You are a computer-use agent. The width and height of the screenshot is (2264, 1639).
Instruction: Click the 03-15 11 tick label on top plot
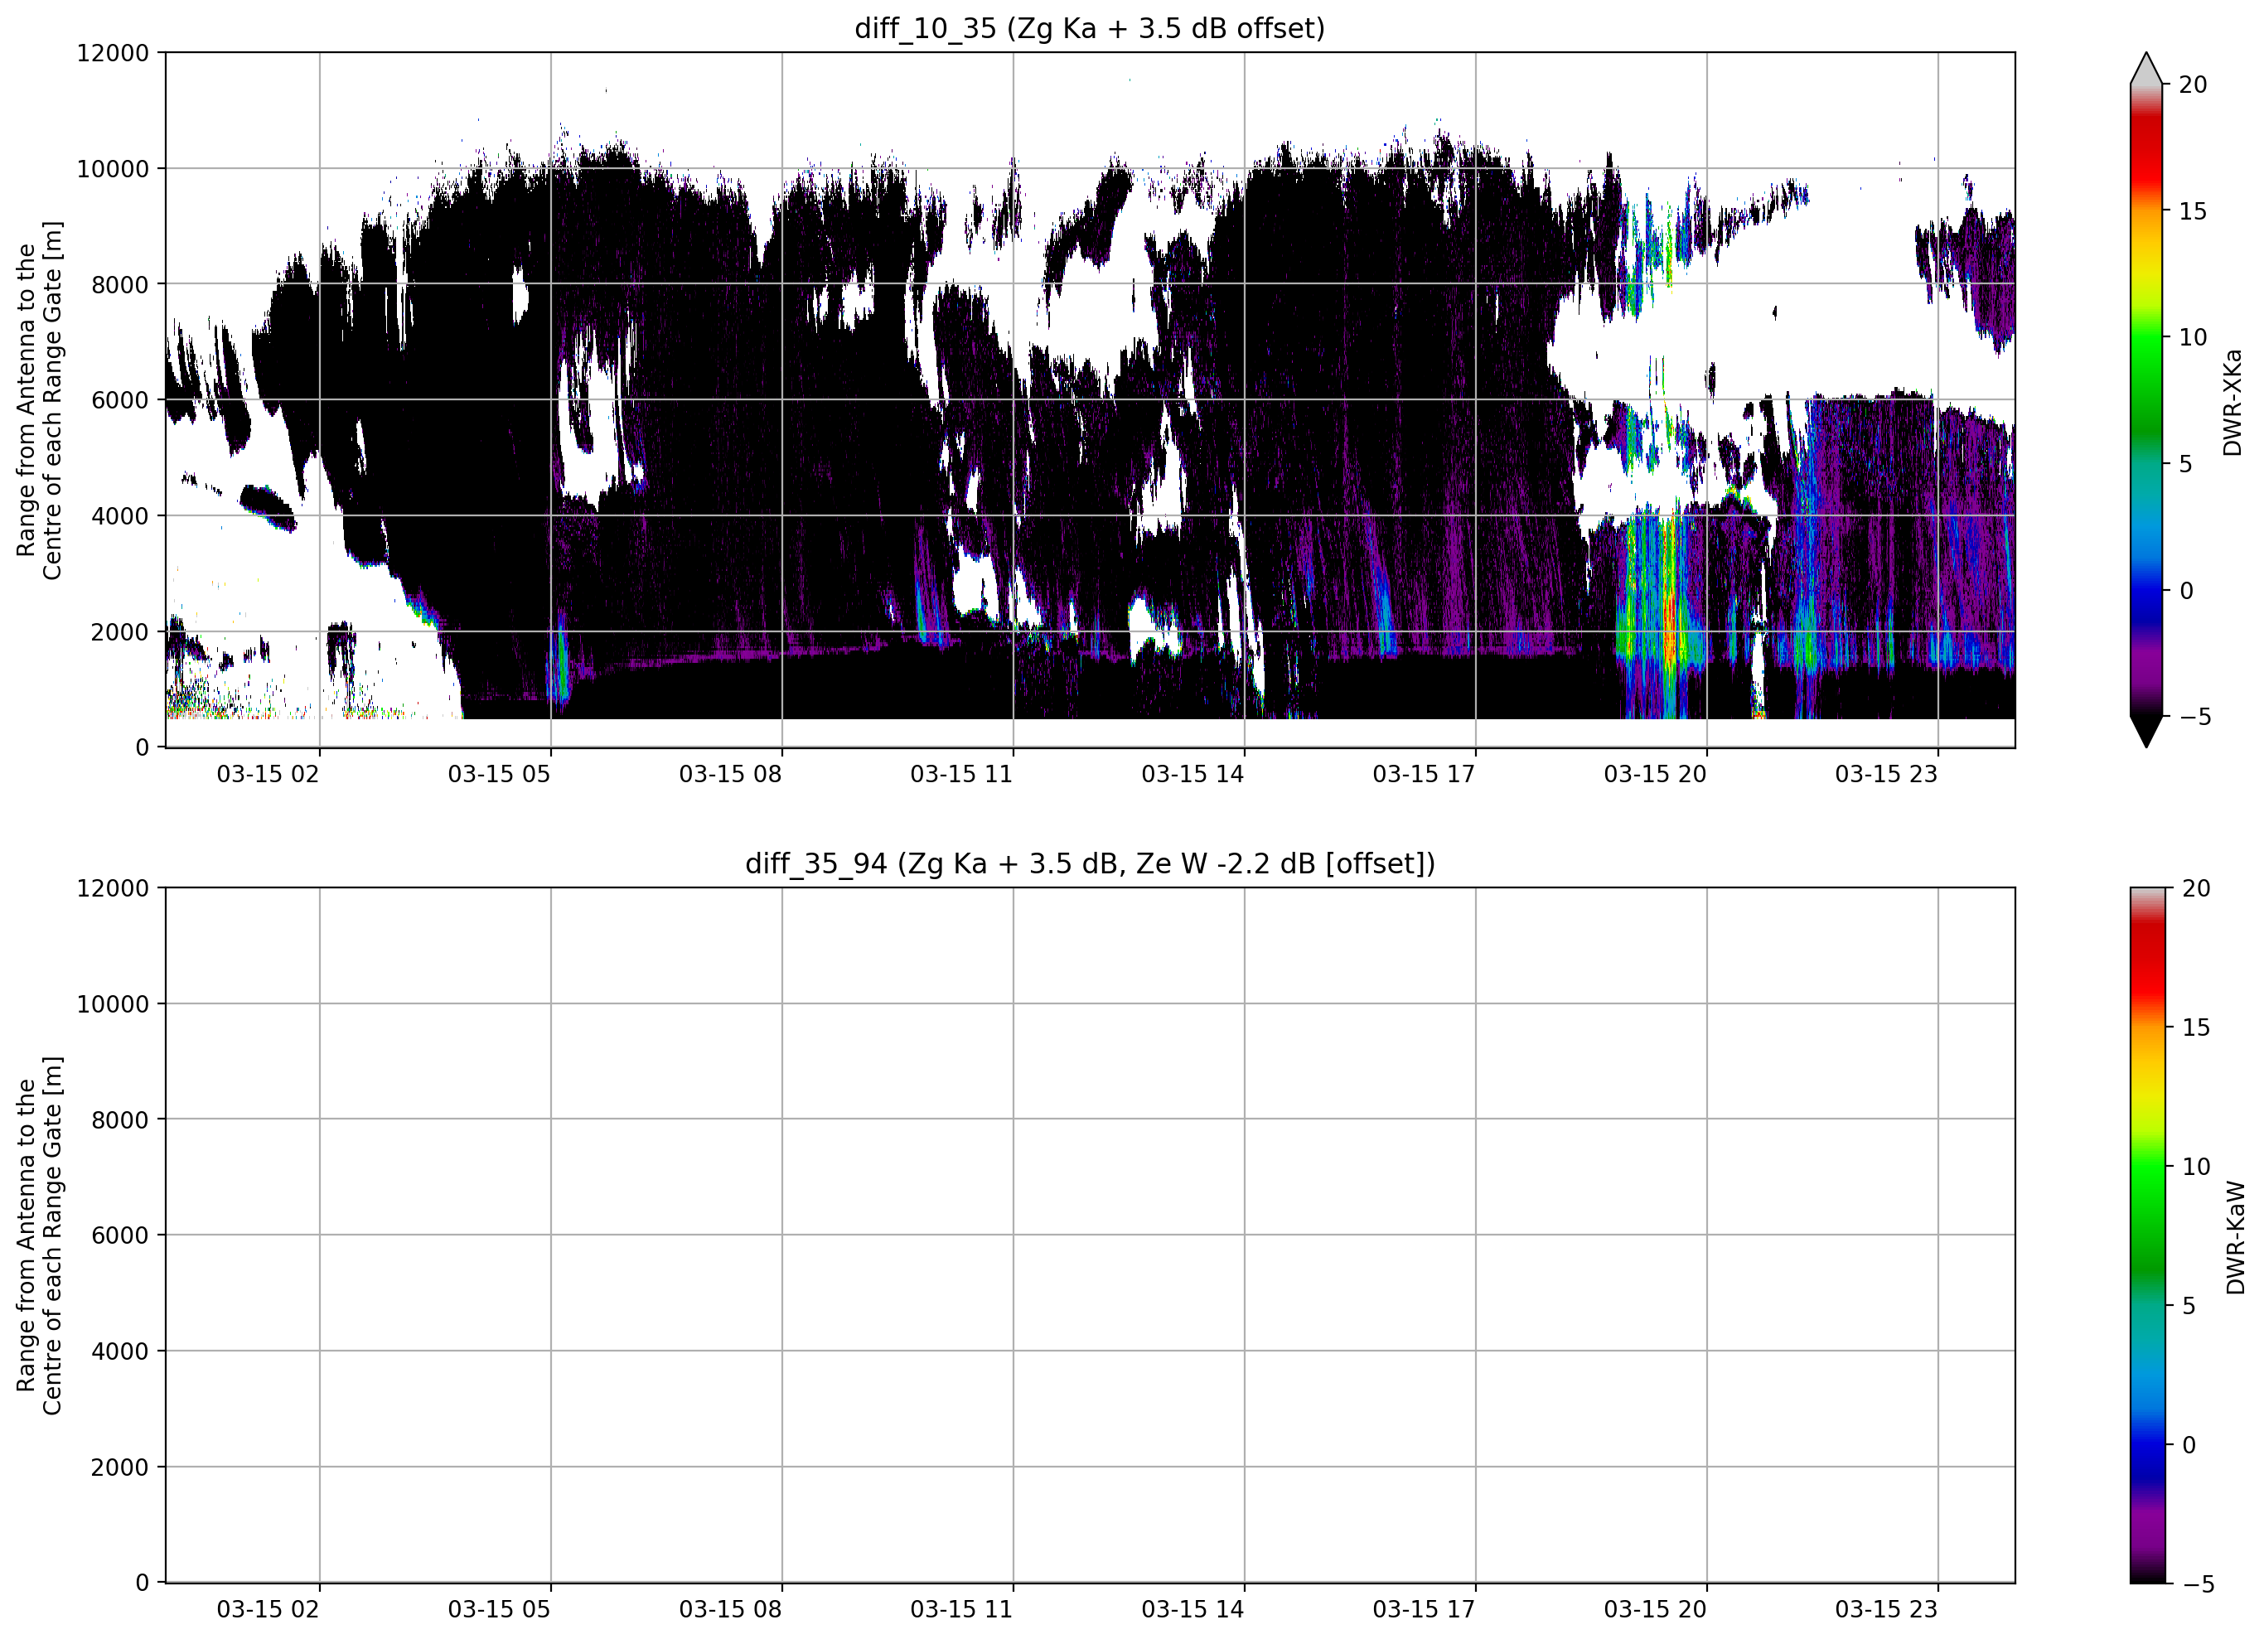[961, 774]
